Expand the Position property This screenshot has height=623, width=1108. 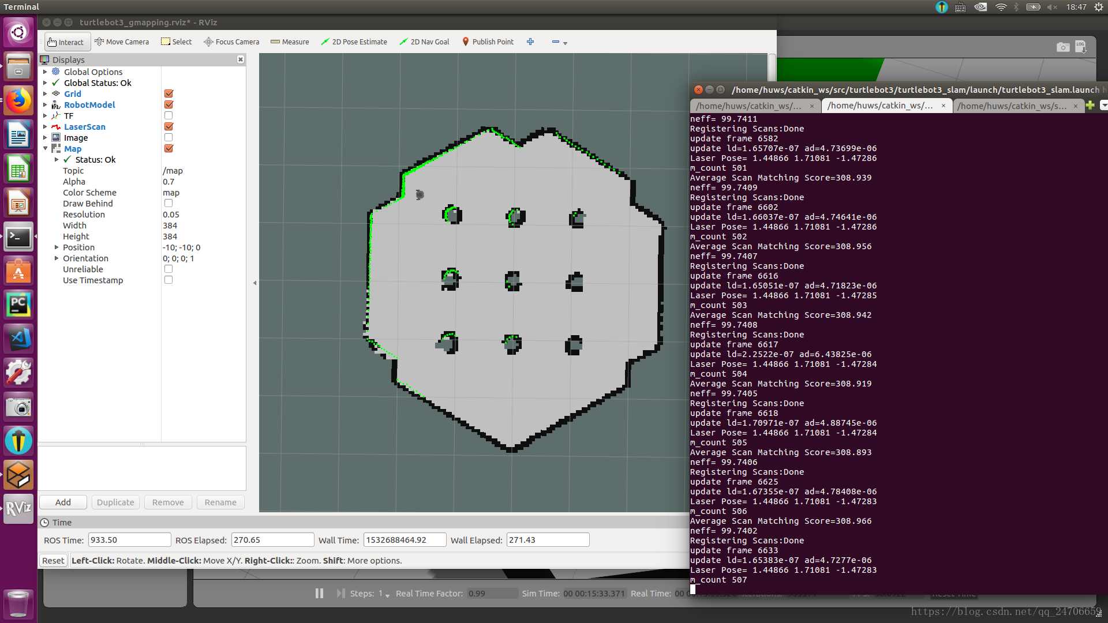click(x=57, y=247)
